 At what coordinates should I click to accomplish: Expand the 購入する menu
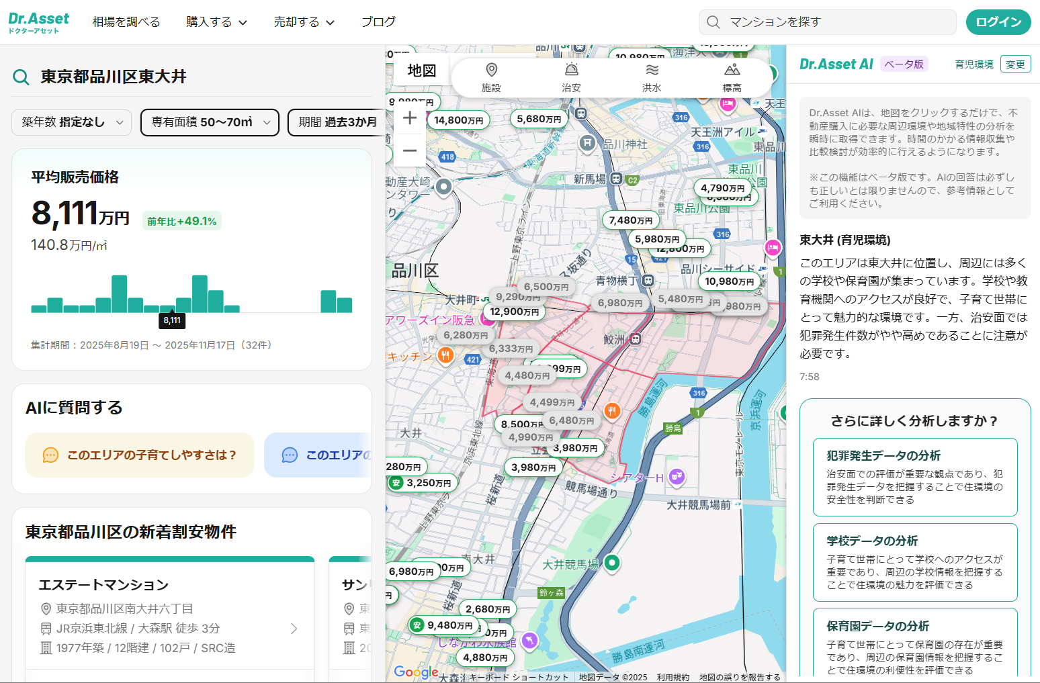(x=217, y=22)
